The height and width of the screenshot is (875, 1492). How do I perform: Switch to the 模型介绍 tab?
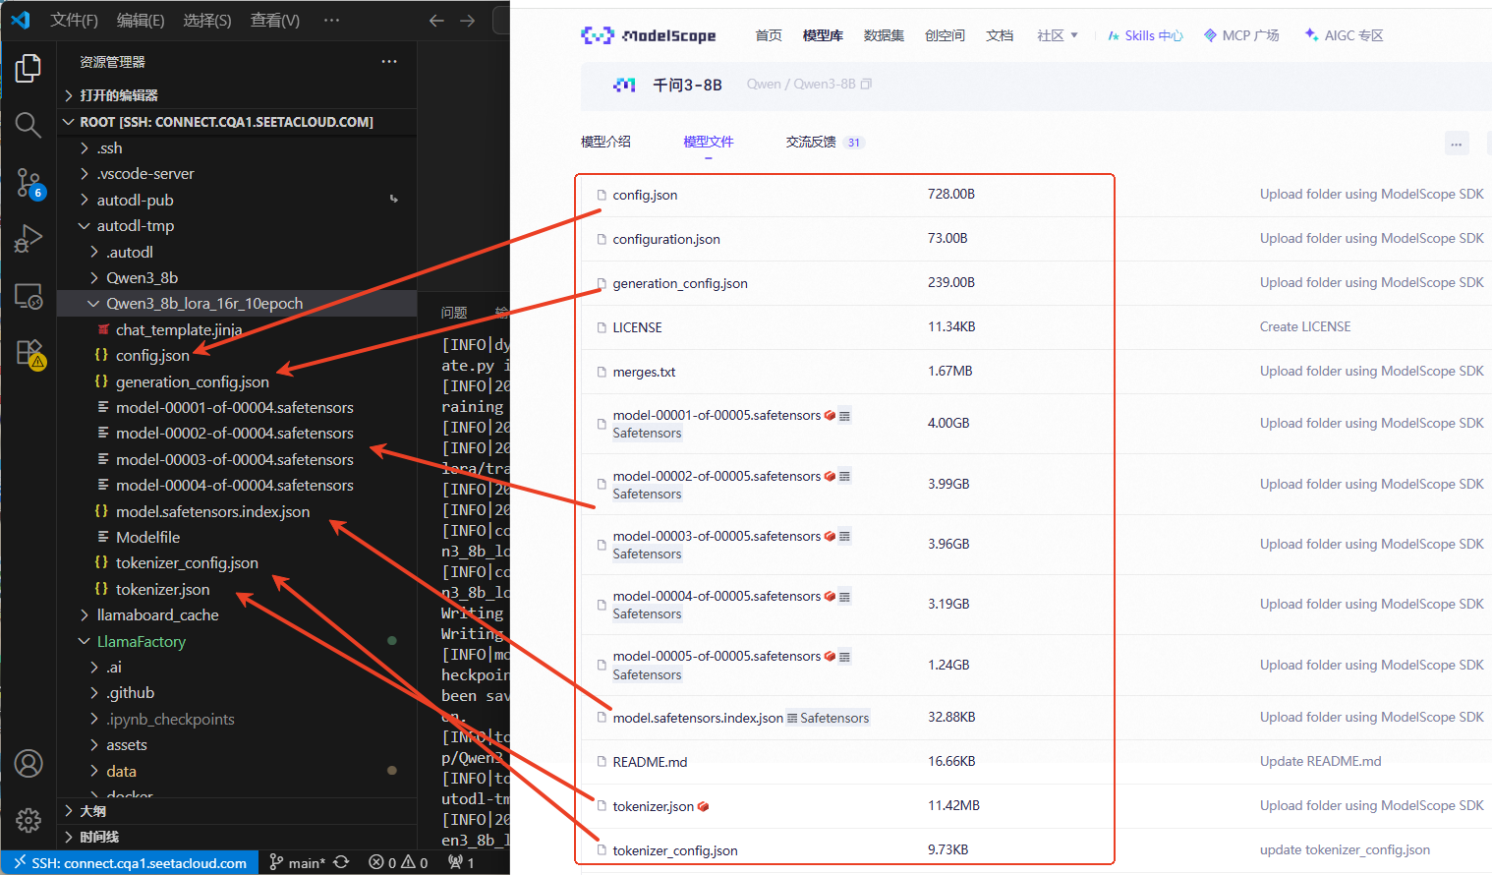[606, 142]
